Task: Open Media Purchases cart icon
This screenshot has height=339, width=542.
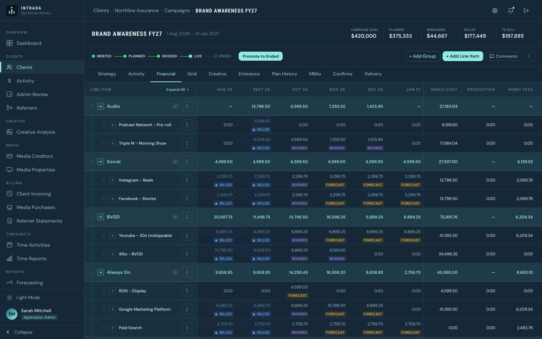Action: click(9, 207)
